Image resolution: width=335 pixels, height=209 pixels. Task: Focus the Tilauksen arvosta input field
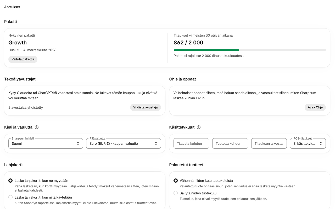[269, 143]
